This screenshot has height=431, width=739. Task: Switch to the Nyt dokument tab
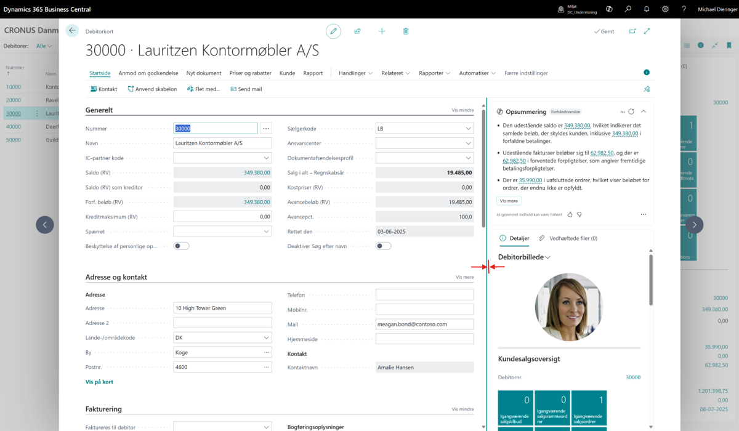(x=204, y=73)
